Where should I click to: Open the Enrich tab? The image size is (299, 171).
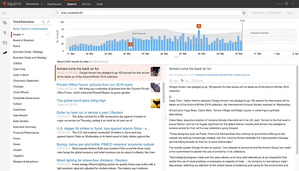tap(86, 4)
